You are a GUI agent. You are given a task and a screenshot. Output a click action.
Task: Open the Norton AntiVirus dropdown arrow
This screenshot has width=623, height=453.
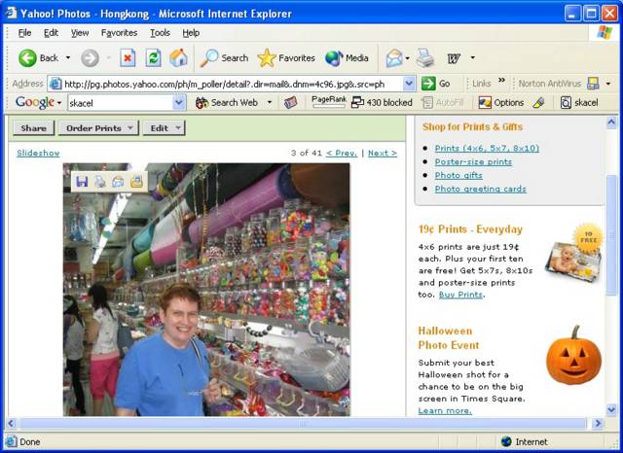click(x=607, y=84)
